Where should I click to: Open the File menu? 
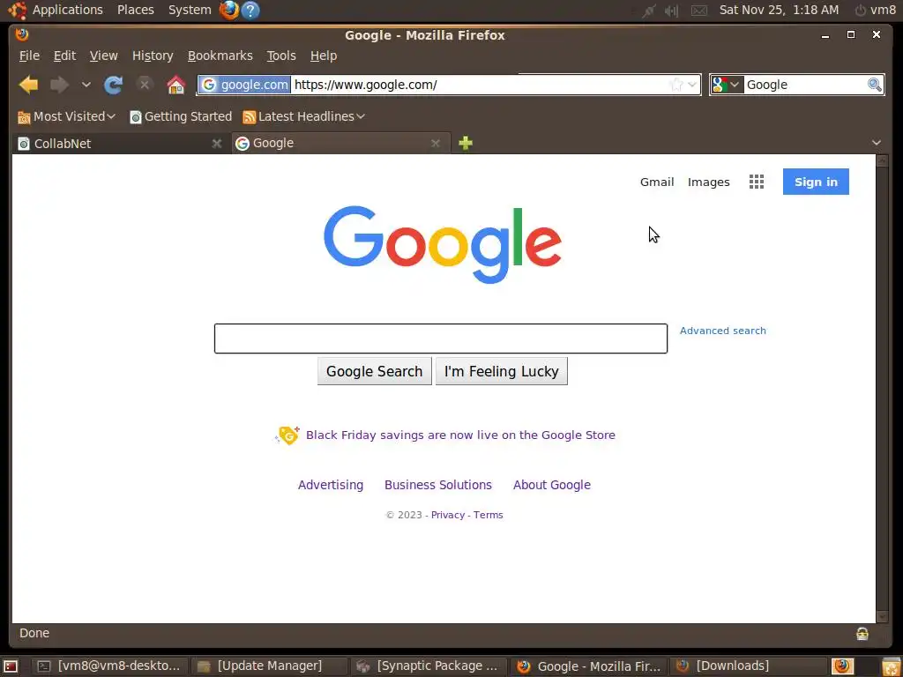[29, 56]
